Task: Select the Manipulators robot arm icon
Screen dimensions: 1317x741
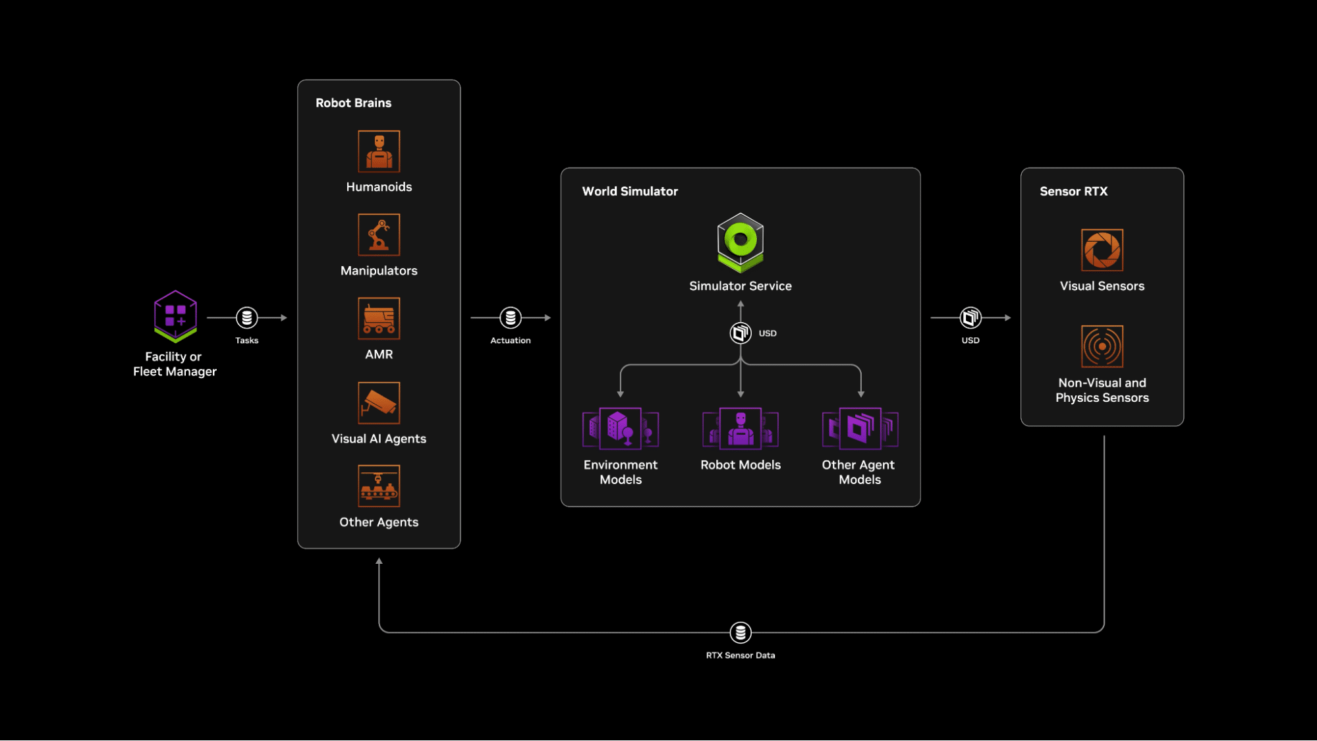Action: click(378, 233)
